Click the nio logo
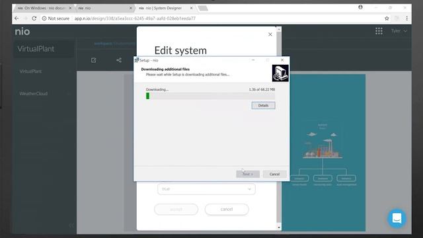423x238 pixels. pos(22,32)
